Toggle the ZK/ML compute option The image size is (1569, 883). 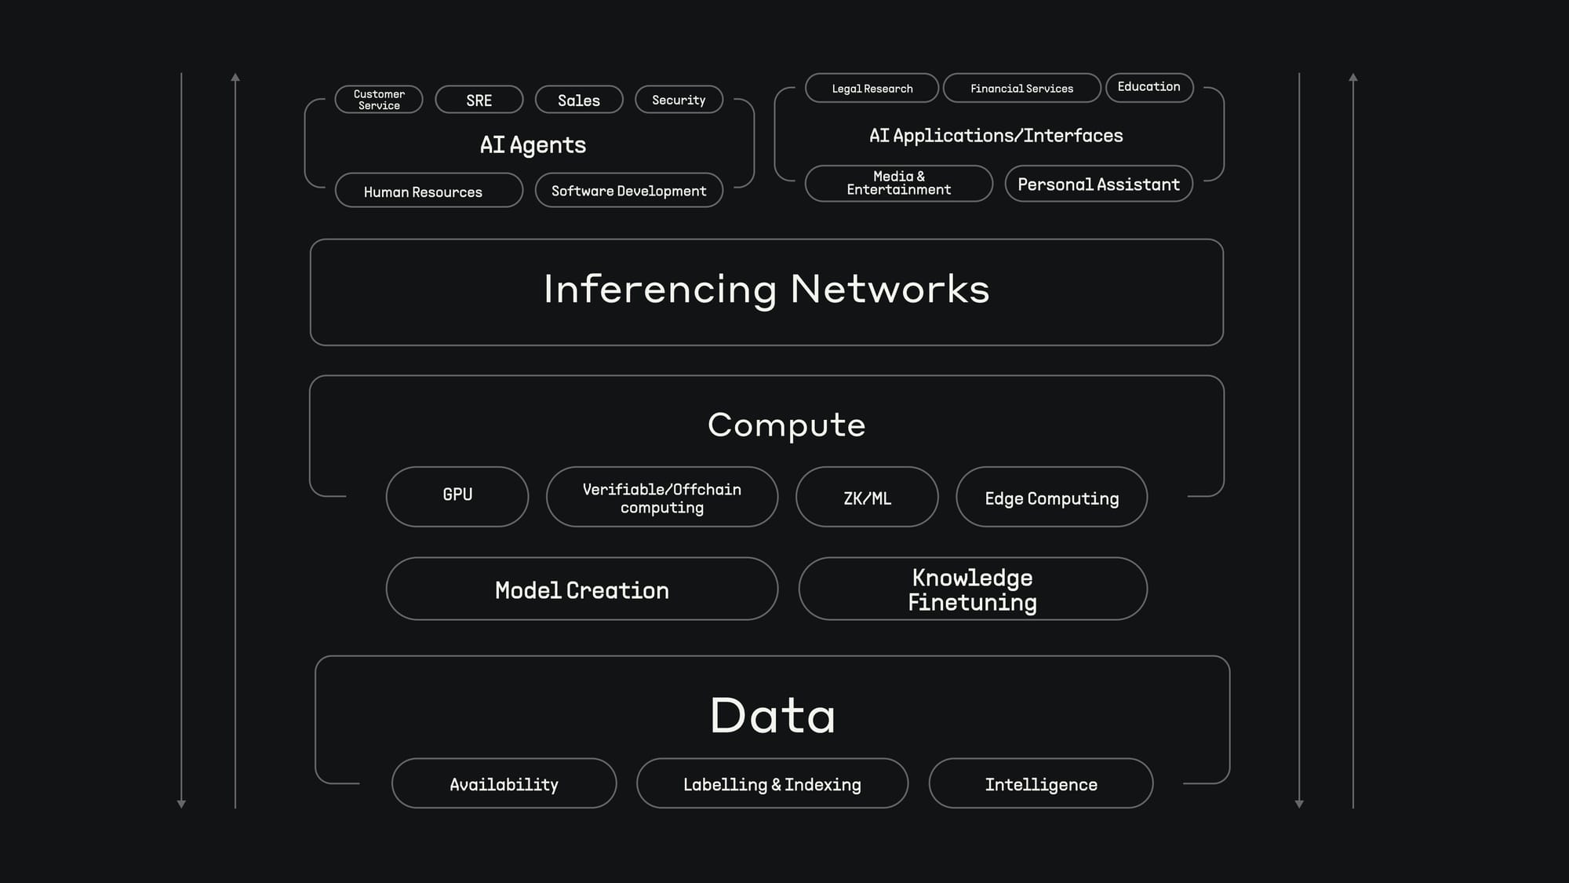point(868,497)
